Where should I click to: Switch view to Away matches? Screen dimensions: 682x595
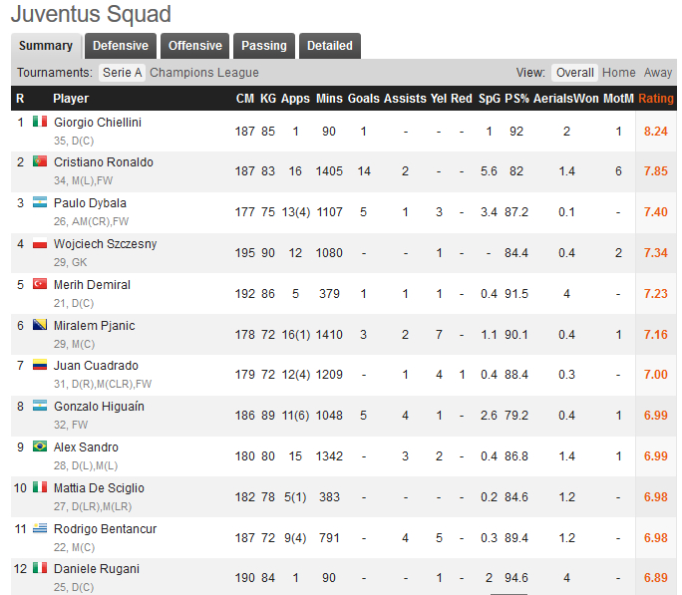coord(658,73)
